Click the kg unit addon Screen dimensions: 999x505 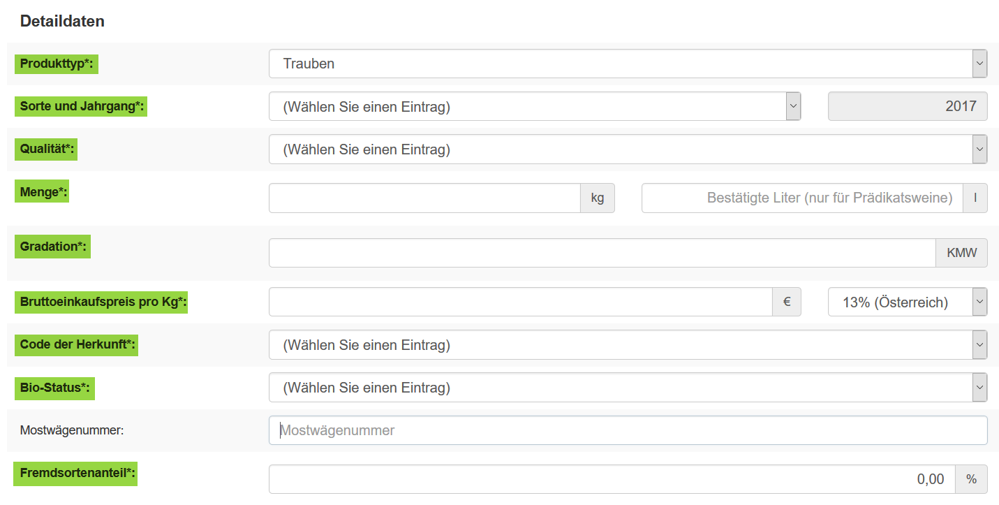coord(598,198)
